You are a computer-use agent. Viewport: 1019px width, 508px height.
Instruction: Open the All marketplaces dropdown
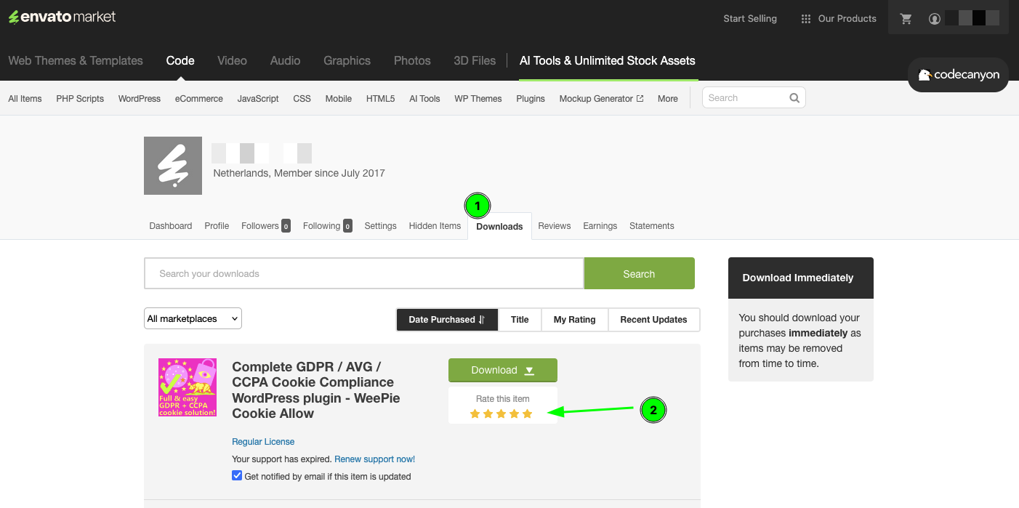(193, 318)
